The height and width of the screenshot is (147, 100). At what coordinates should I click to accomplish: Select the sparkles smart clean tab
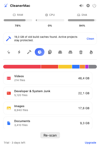click(x=9, y=52)
